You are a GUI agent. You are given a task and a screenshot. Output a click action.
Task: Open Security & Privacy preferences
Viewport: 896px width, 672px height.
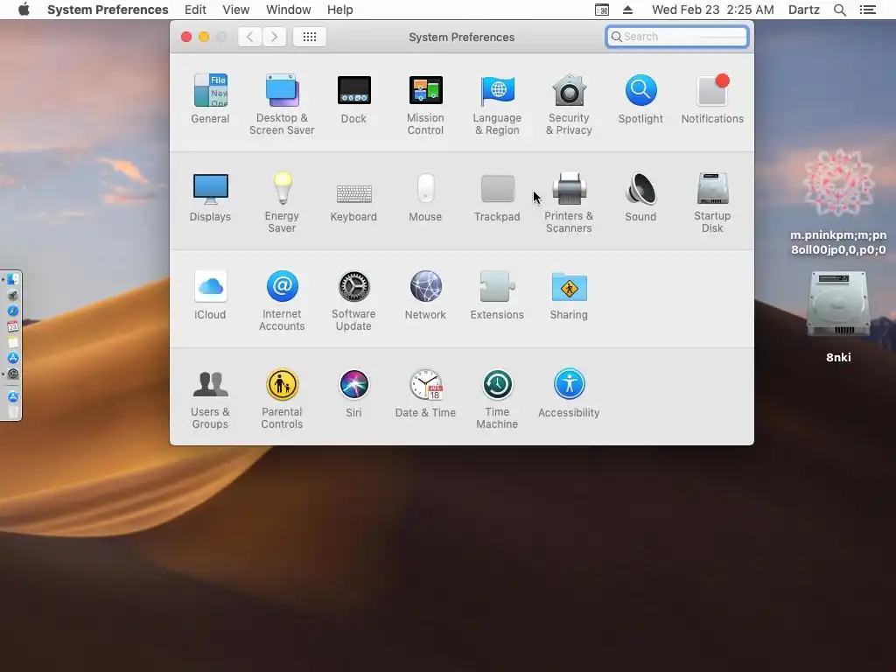click(569, 105)
